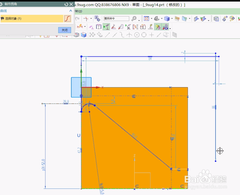
Task: Select the 66 dimension on the vertical line
Action: 213,107
